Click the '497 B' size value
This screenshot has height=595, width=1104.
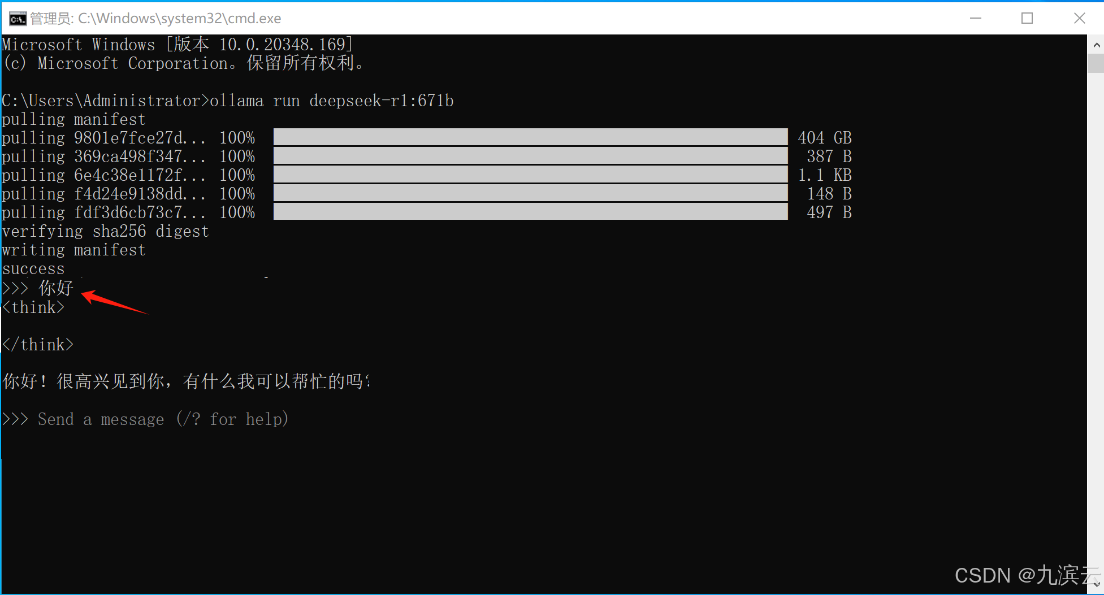[x=829, y=212]
